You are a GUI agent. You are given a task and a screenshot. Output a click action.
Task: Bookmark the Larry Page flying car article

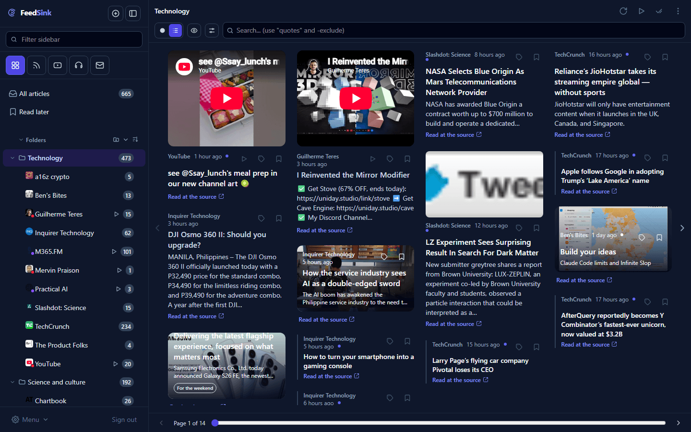pos(536,347)
